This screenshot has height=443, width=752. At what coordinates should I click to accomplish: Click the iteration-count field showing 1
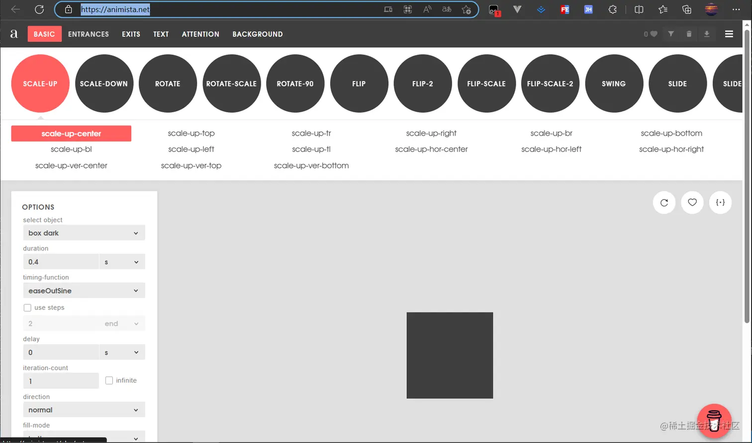pos(61,381)
